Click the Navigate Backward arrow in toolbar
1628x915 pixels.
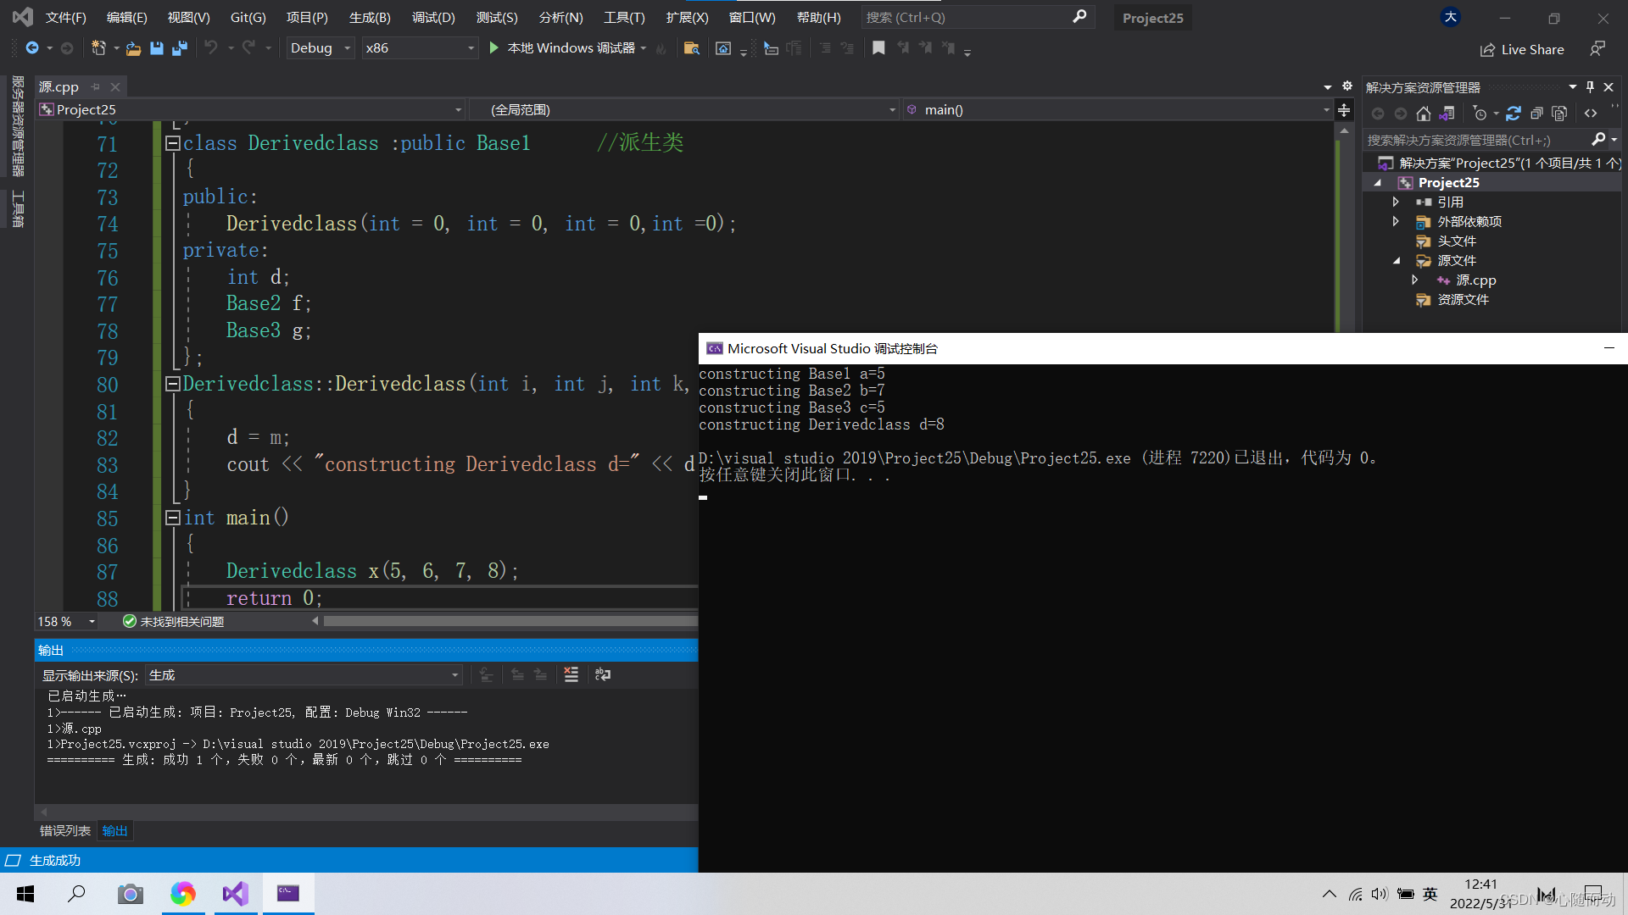pos(32,48)
